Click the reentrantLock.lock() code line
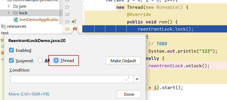This screenshot has width=227, height=100. click(x=166, y=29)
